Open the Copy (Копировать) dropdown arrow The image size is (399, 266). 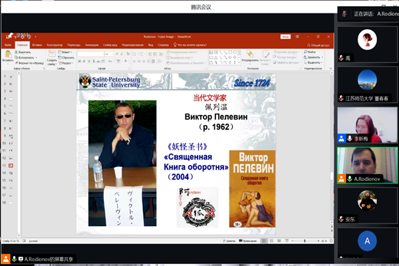36,58
